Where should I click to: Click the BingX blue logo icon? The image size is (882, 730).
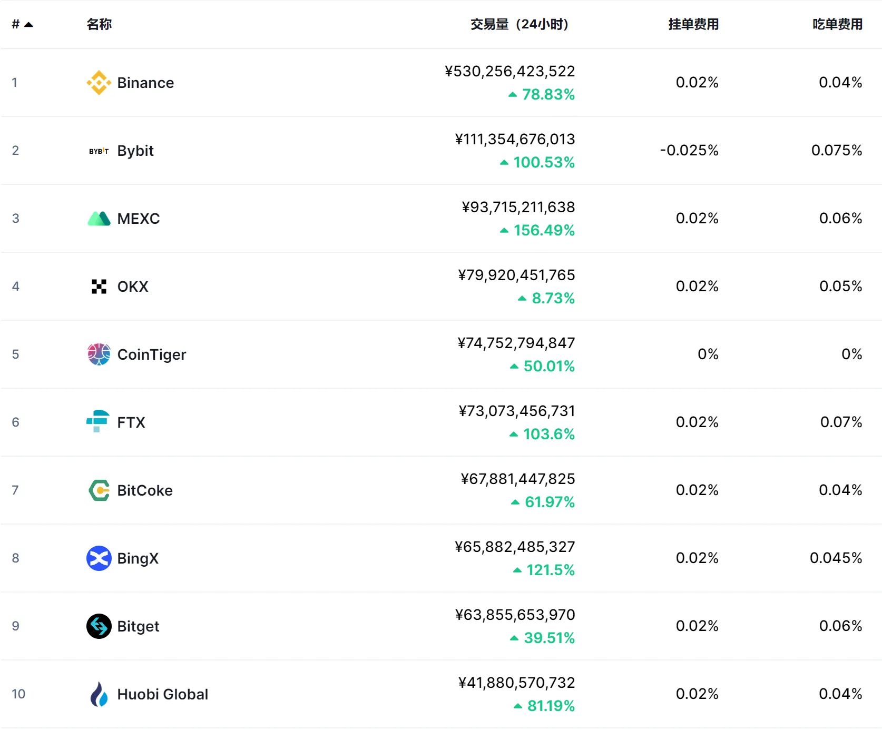(x=99, y=558)
